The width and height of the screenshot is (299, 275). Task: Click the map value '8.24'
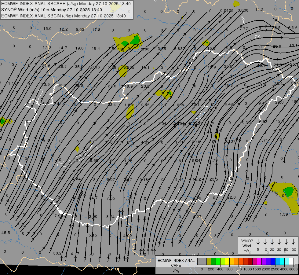click(x=111, y=217)
